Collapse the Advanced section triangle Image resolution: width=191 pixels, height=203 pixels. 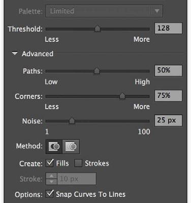pyautogui.click(x=15, y=54)
